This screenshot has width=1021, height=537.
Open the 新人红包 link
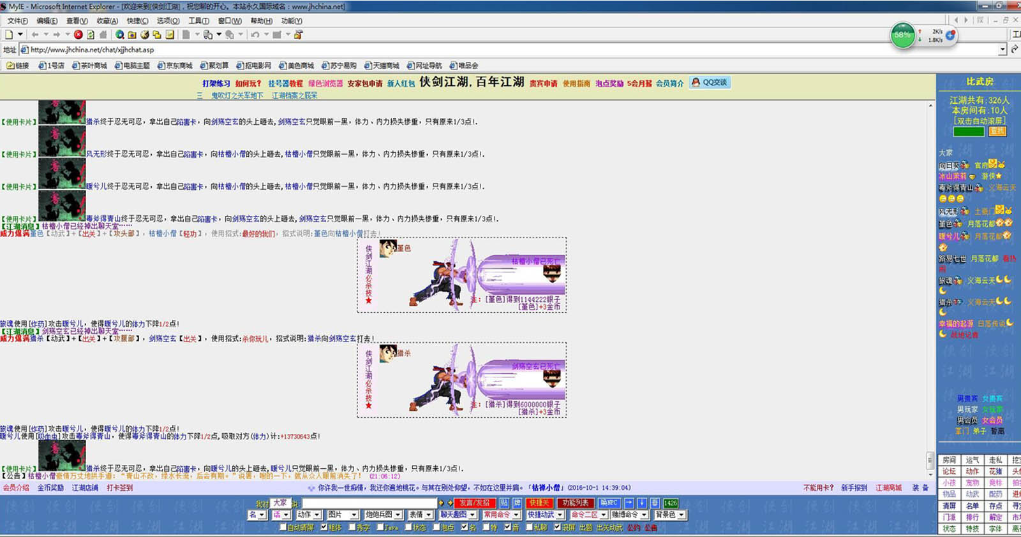pyautogui.click(x=401, y=83)
